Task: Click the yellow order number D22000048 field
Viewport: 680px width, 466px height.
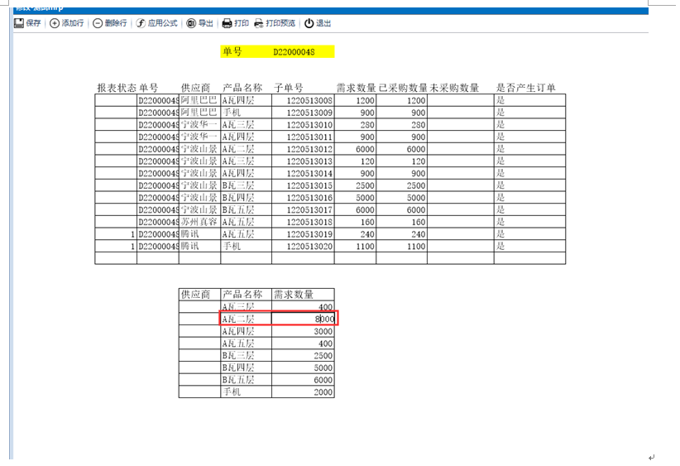Action: (x=294, y=51)
